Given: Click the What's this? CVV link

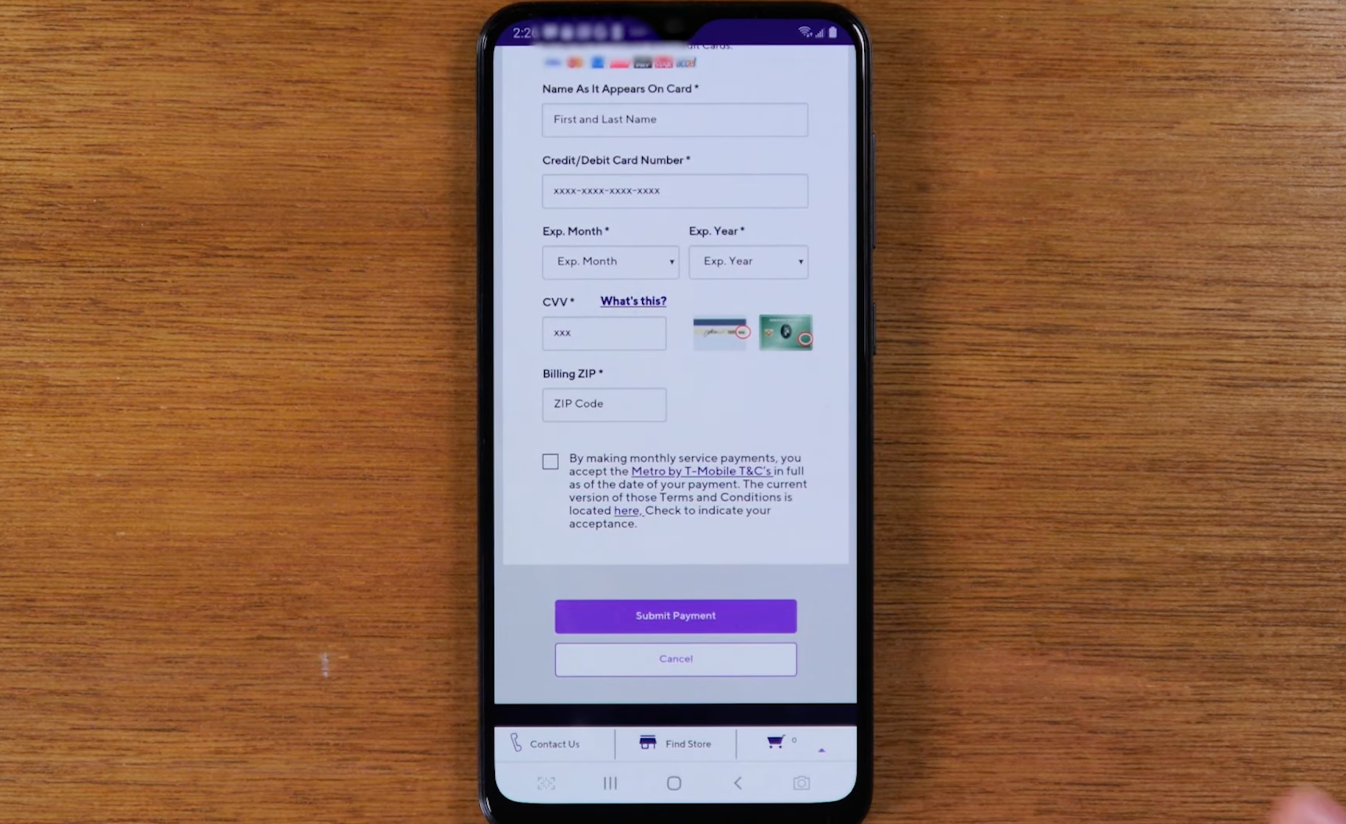Looking at the screenshot, I should tap(632, 301).
